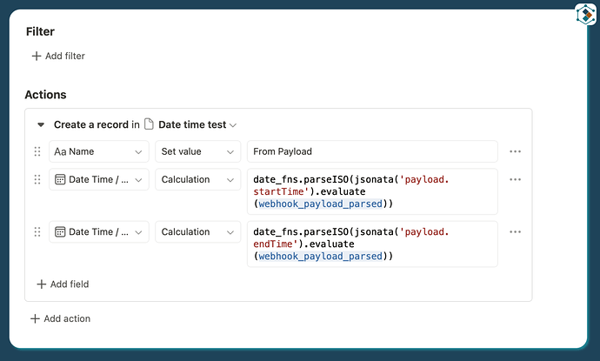Screen dimensions: 600x361
Task: Grab the drag handle of the Name row
Action: [37, 151]
